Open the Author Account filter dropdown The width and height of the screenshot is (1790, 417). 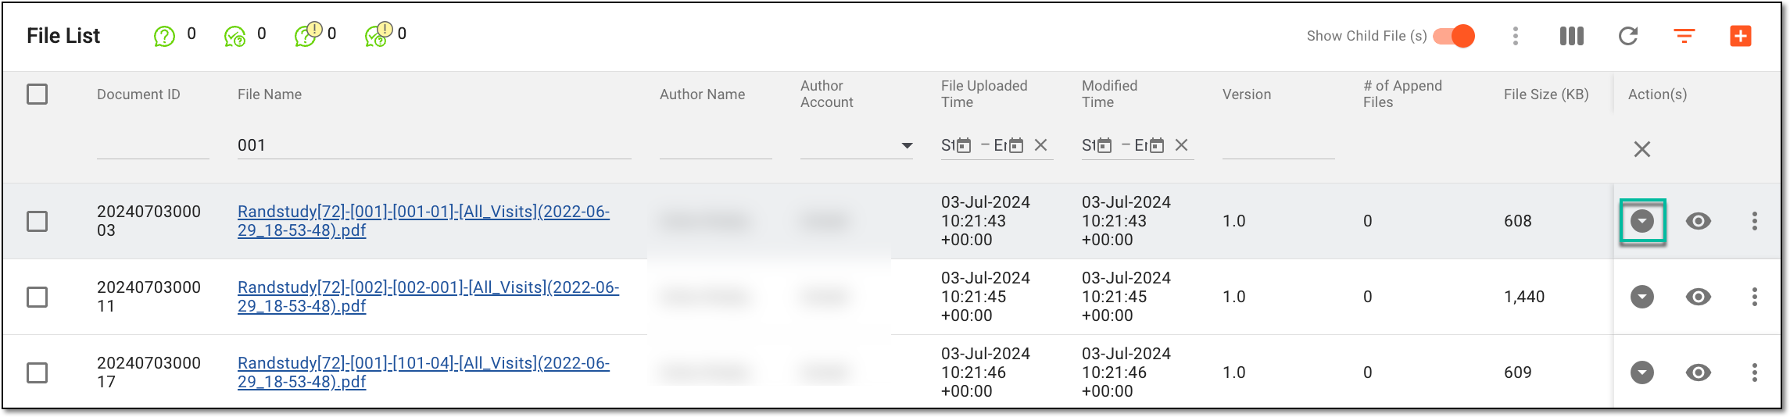857,145
